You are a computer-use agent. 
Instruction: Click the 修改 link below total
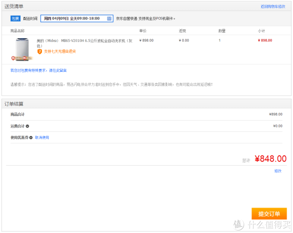278,171
